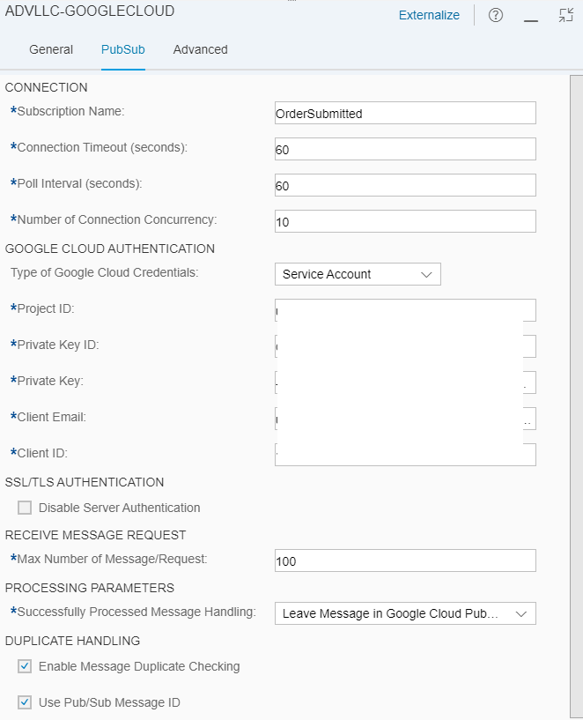Select Number of Connection Concurrency field

(404, 221)
